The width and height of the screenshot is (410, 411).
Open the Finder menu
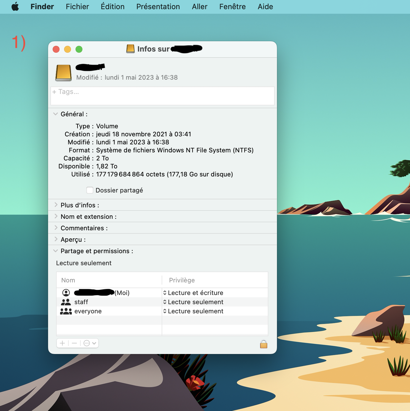pyautogui.click(x=42, y=6)
